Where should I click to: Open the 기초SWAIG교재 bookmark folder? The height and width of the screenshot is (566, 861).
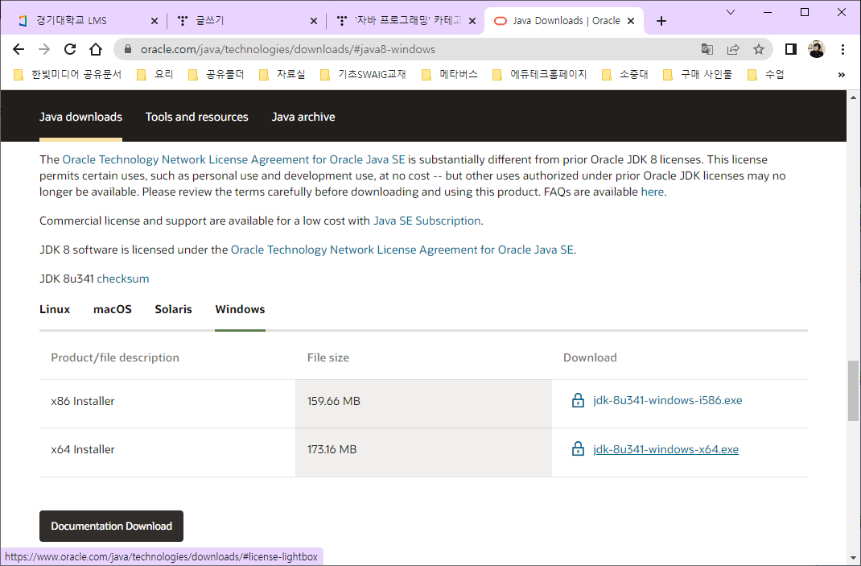click(x=364, y=75)
